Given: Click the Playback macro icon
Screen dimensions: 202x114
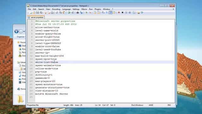Looking at the screenshot, I should tap(126, 13).
